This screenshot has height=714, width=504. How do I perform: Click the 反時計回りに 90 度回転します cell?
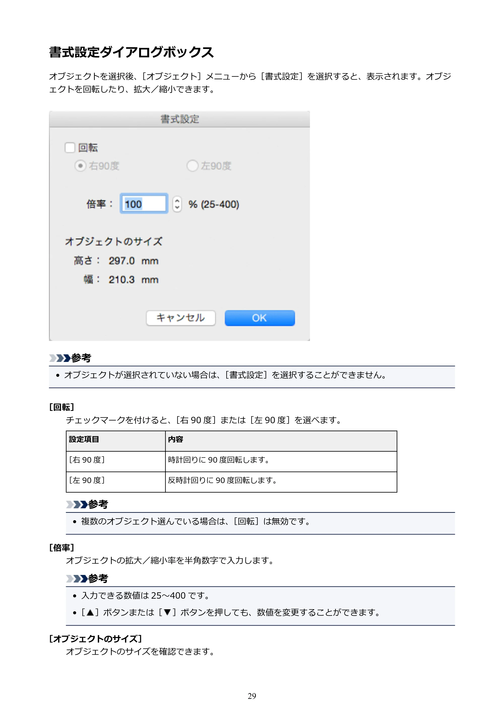click(281, 482)
